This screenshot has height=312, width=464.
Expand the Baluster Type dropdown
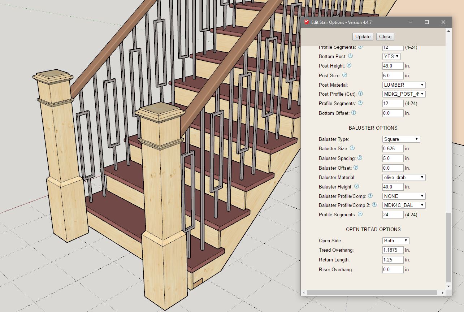pyautogui.click(x=401, y=139)
